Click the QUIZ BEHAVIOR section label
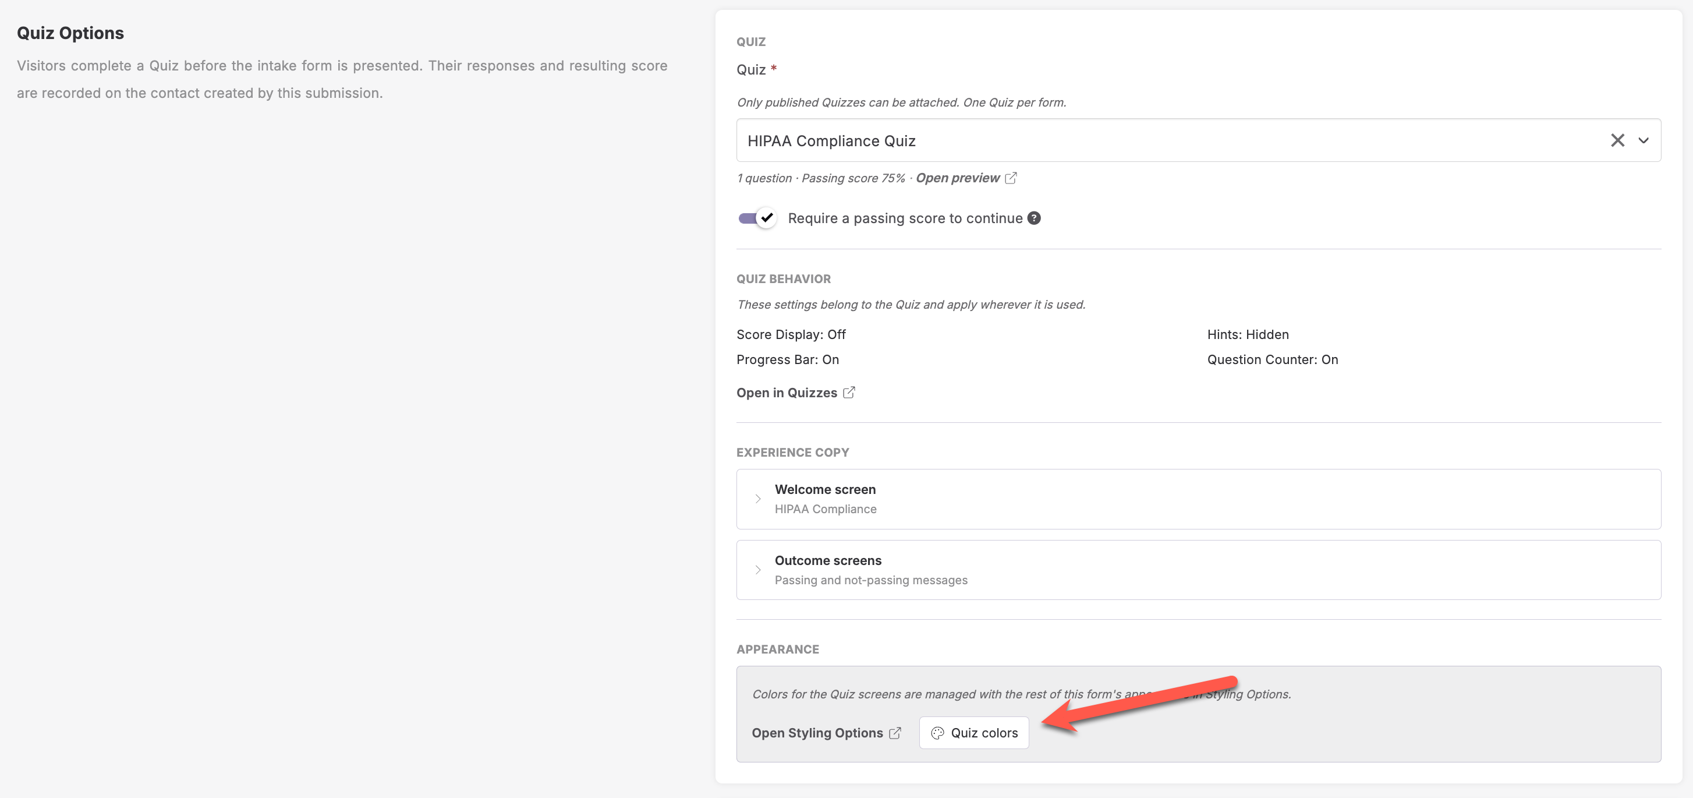This screenshot has width=1693, height=798. click(784, 278)
